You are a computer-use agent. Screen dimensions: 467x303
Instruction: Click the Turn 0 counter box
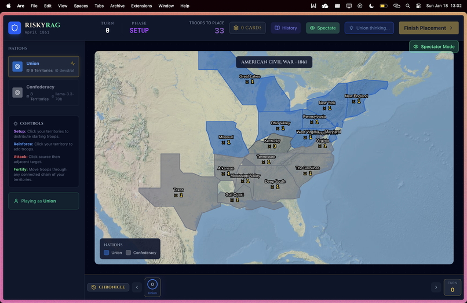coord(453,287)
